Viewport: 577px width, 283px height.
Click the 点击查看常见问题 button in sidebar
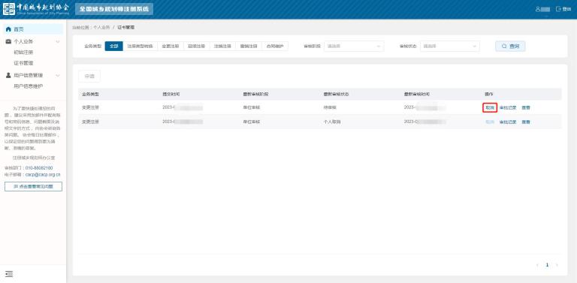[x=34, y=187]
